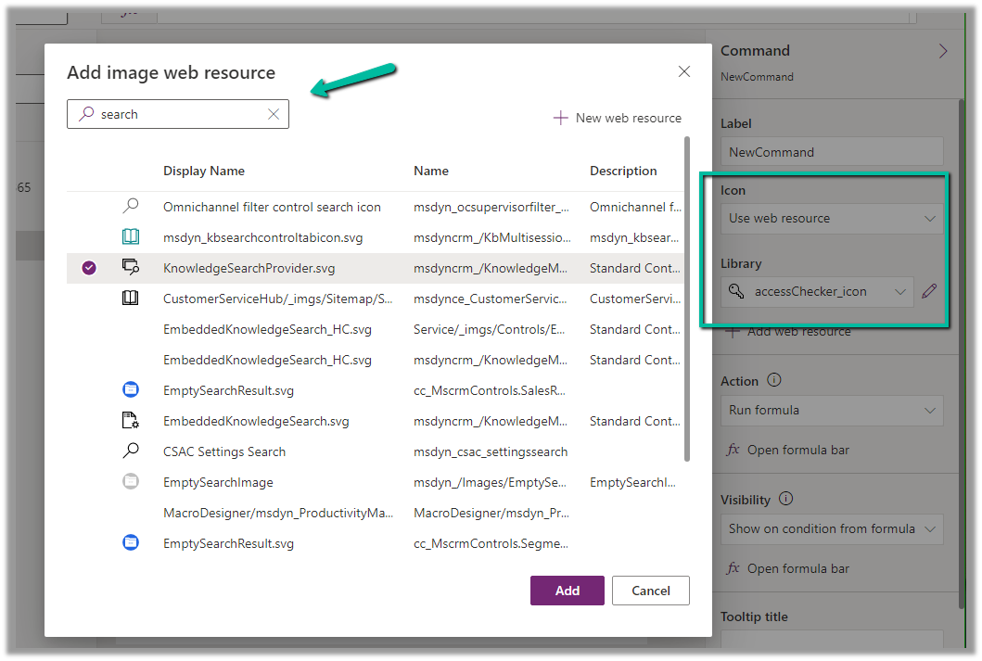This screenshot has height=661, width=982.
Task: Open the Library dropdown accessChecker_icon
Action: pyautogui.click(x=817, y=291)
